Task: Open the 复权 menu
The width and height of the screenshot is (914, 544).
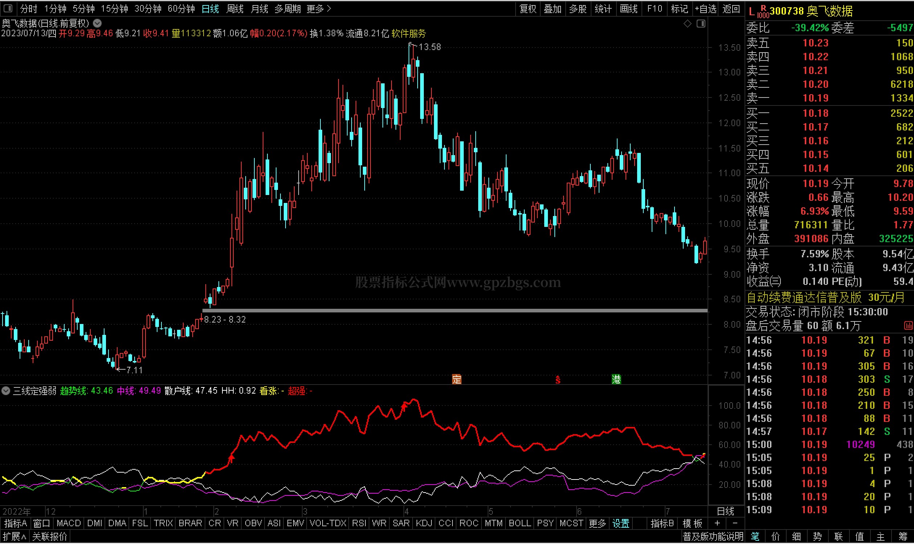Action: 528,8
